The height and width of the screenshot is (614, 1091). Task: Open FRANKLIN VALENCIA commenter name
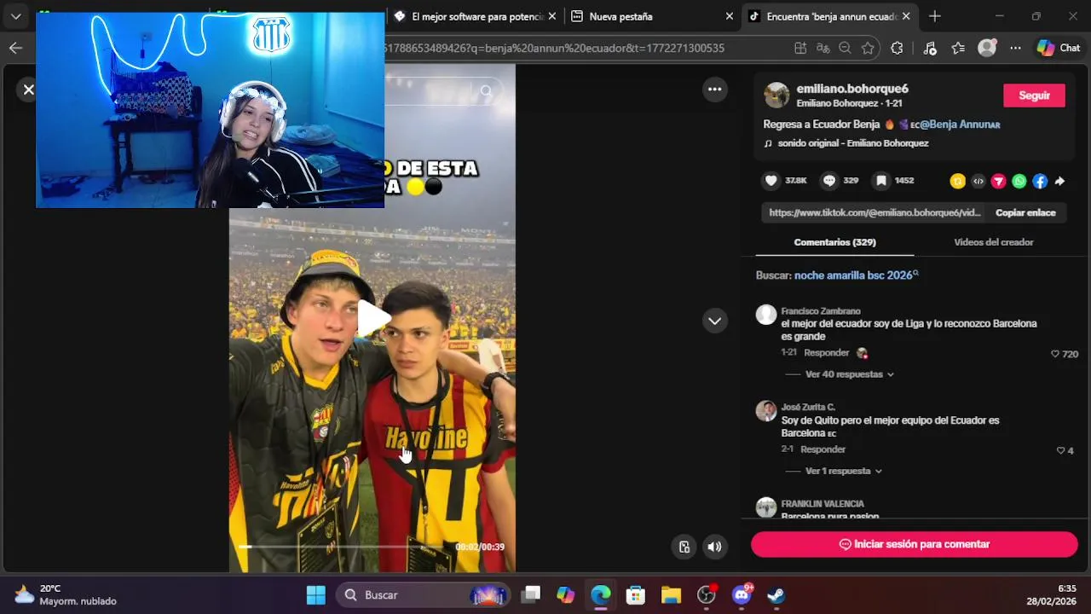pos(823,504)
